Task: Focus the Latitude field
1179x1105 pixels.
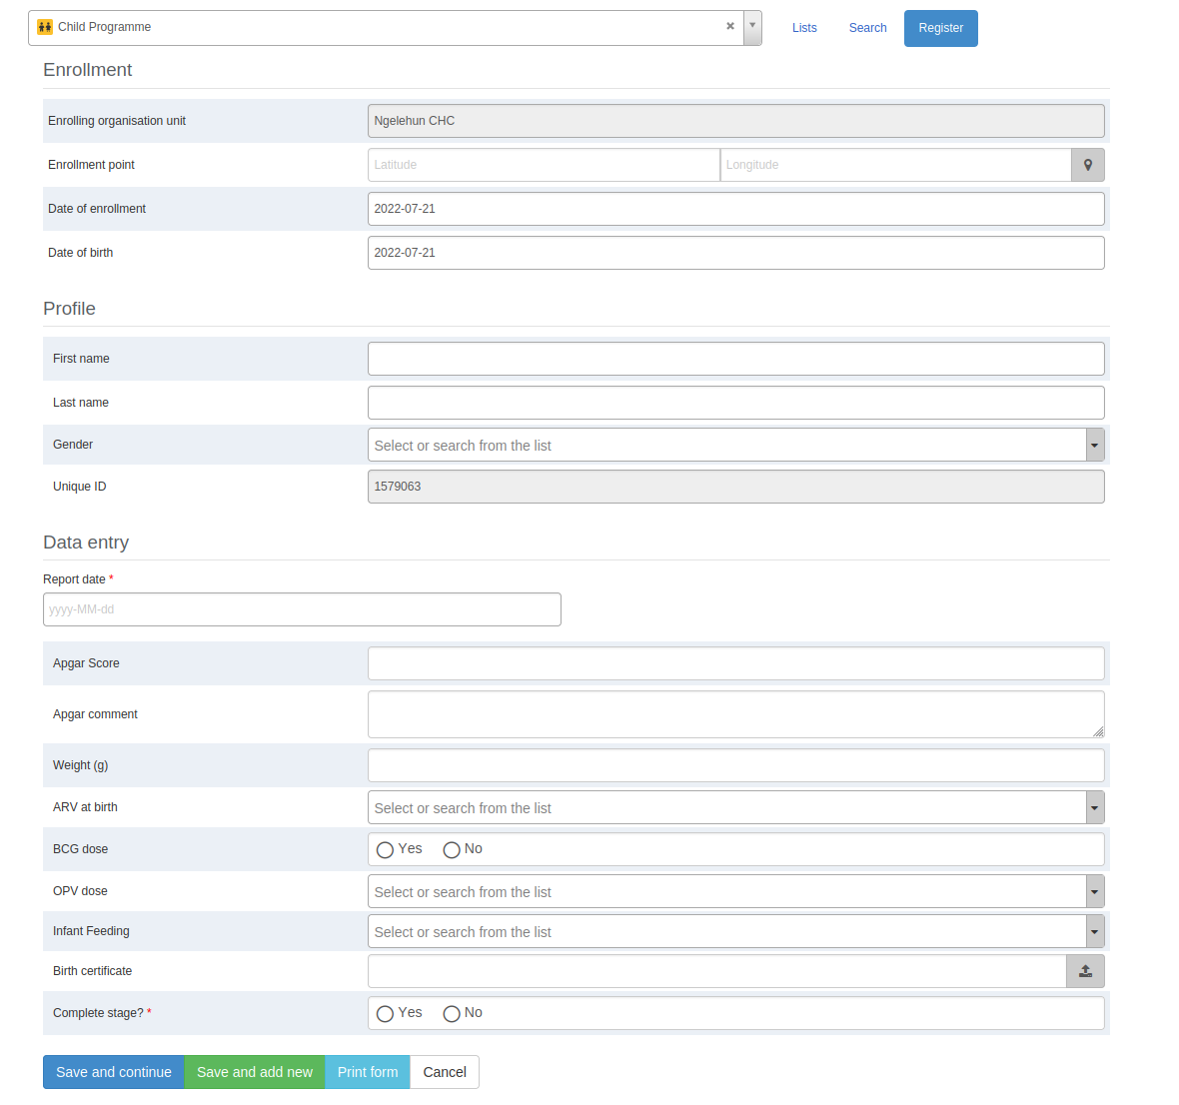Action: tap(544, 165)
